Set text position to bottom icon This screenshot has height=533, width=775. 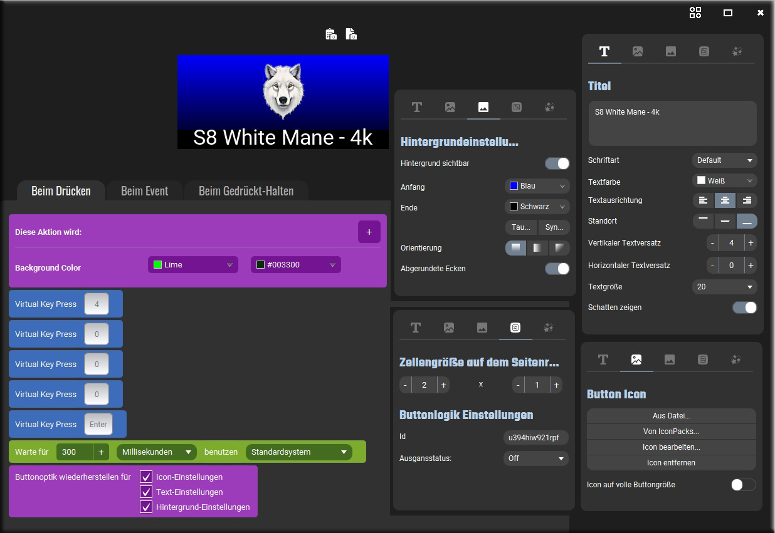tap(747, 221)
